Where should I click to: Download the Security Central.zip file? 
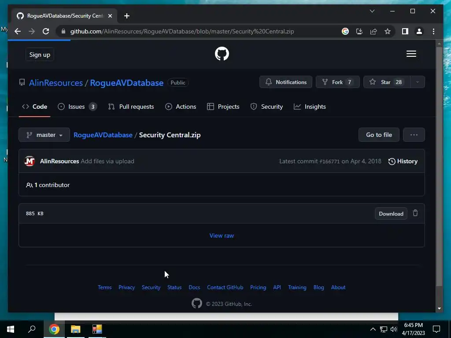pos(391,213)
